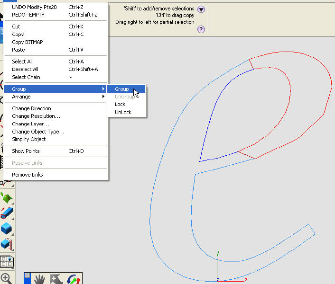Choose Copy BITMAP

56,42
